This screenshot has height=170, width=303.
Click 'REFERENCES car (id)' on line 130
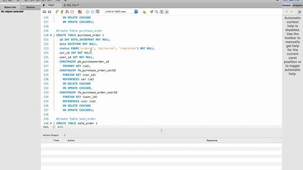[78, 79]
